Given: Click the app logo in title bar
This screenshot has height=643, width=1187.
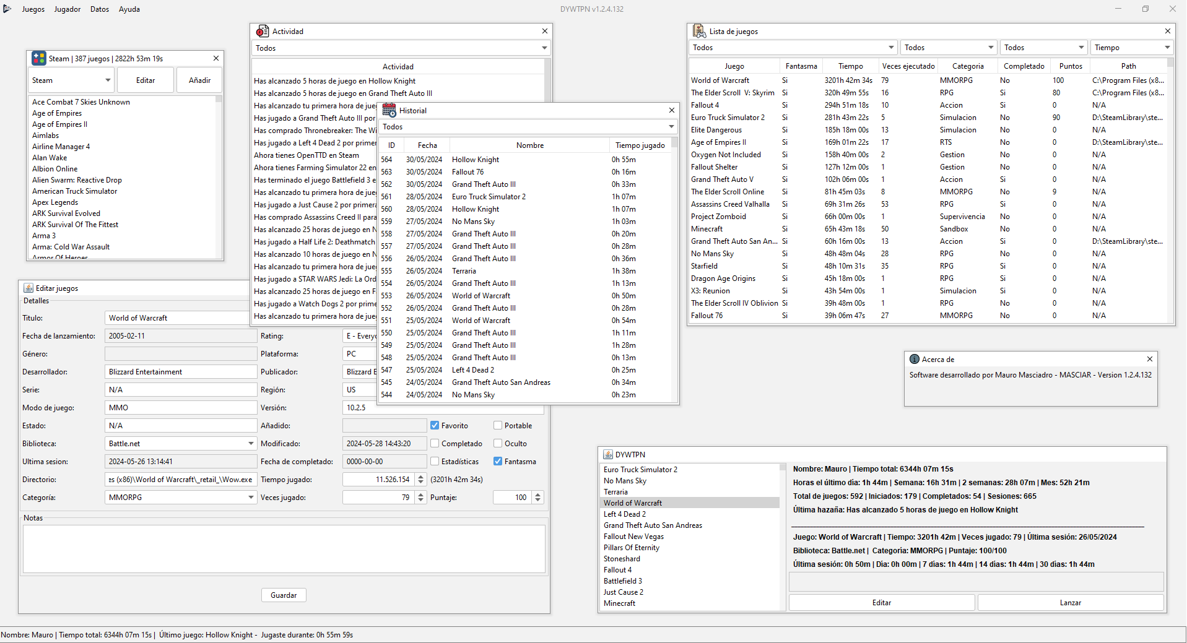Looking at the screenshot, I should (7, 9).
